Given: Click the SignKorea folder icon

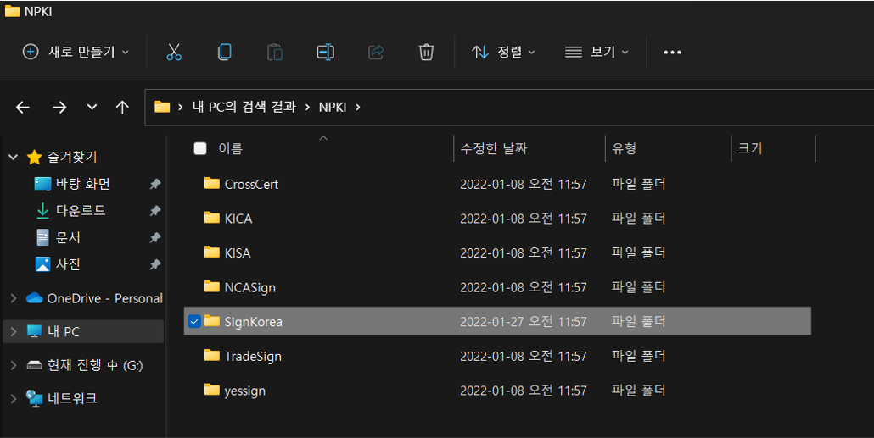Looking at the screenshot, I should coord(212,321).
